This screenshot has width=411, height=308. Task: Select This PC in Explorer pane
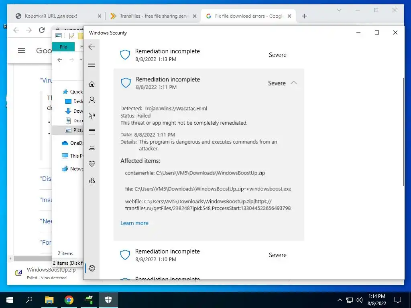click(x=72, y=156)
